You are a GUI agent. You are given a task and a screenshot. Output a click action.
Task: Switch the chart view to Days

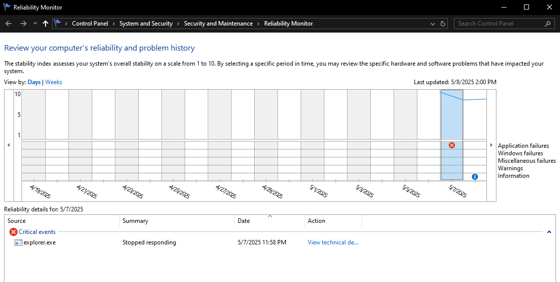coord(34,82)
